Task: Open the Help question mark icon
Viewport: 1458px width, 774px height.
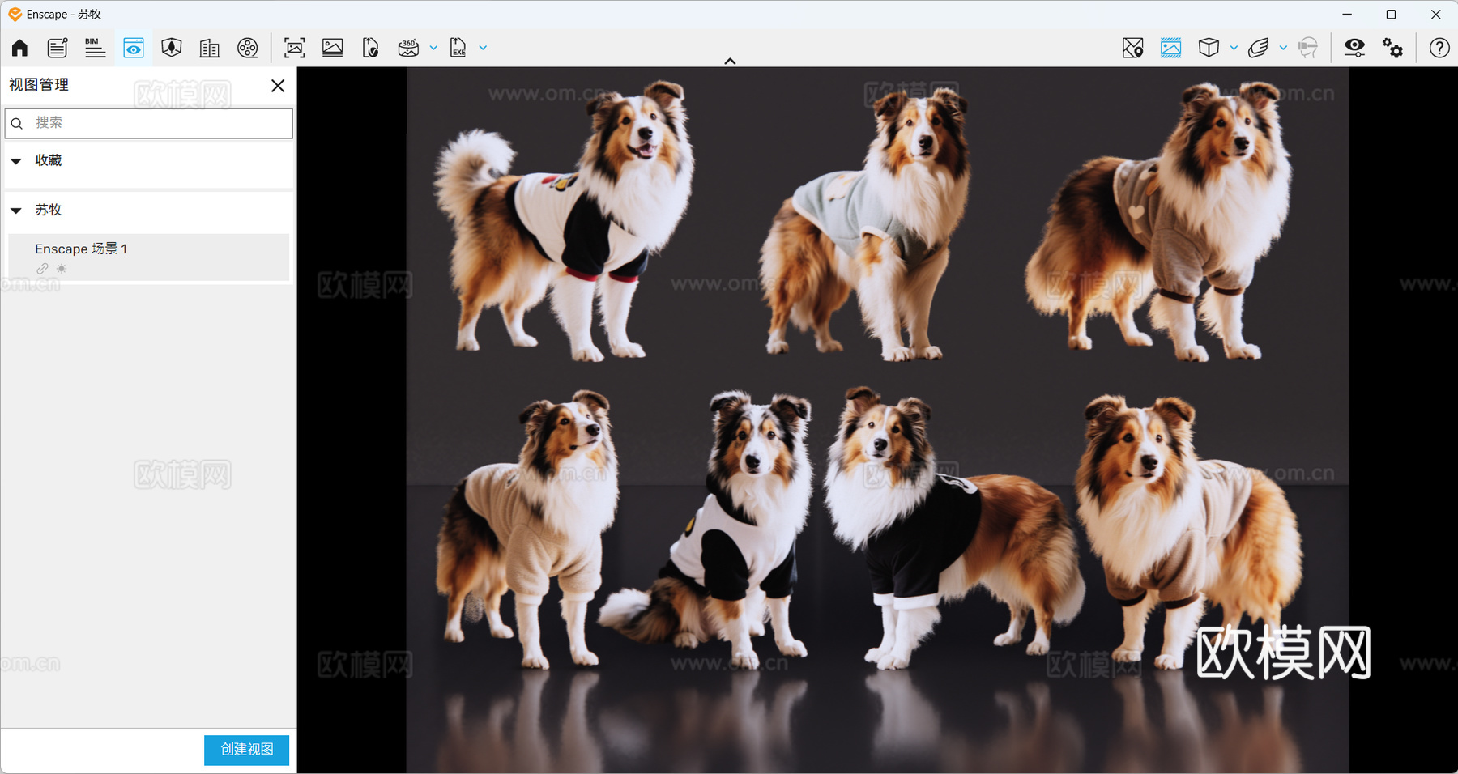Action: click(x=1439, y=48)
